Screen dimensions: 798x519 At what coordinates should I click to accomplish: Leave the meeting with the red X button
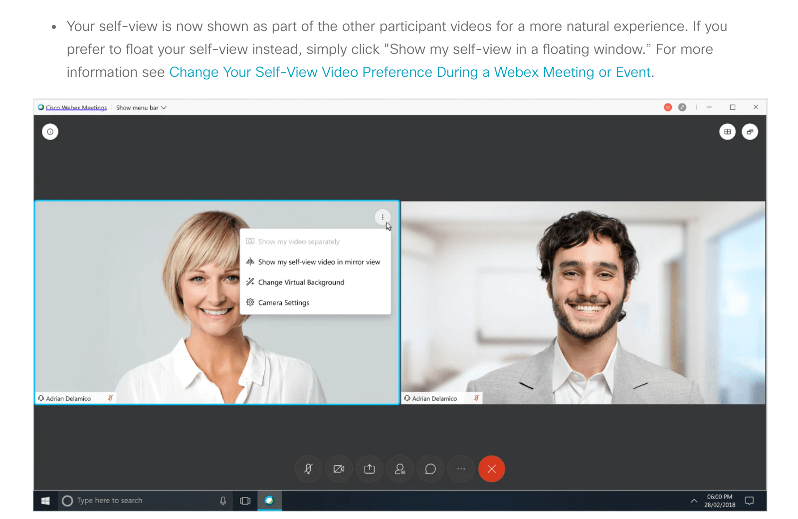pos(492,469)
